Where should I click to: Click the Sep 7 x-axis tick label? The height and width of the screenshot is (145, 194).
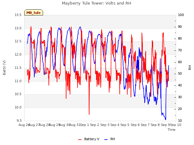[x=145, y=125]
